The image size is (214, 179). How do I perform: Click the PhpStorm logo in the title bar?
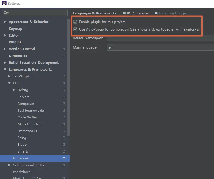click(x=4, y=3)
